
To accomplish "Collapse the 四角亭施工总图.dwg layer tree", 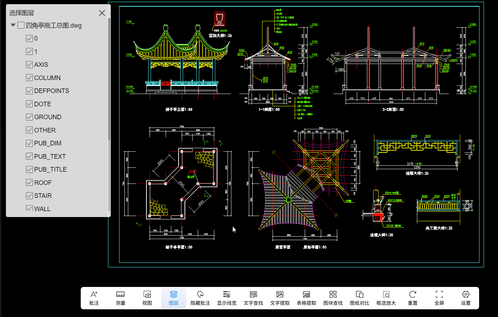I will click(13, 25).
